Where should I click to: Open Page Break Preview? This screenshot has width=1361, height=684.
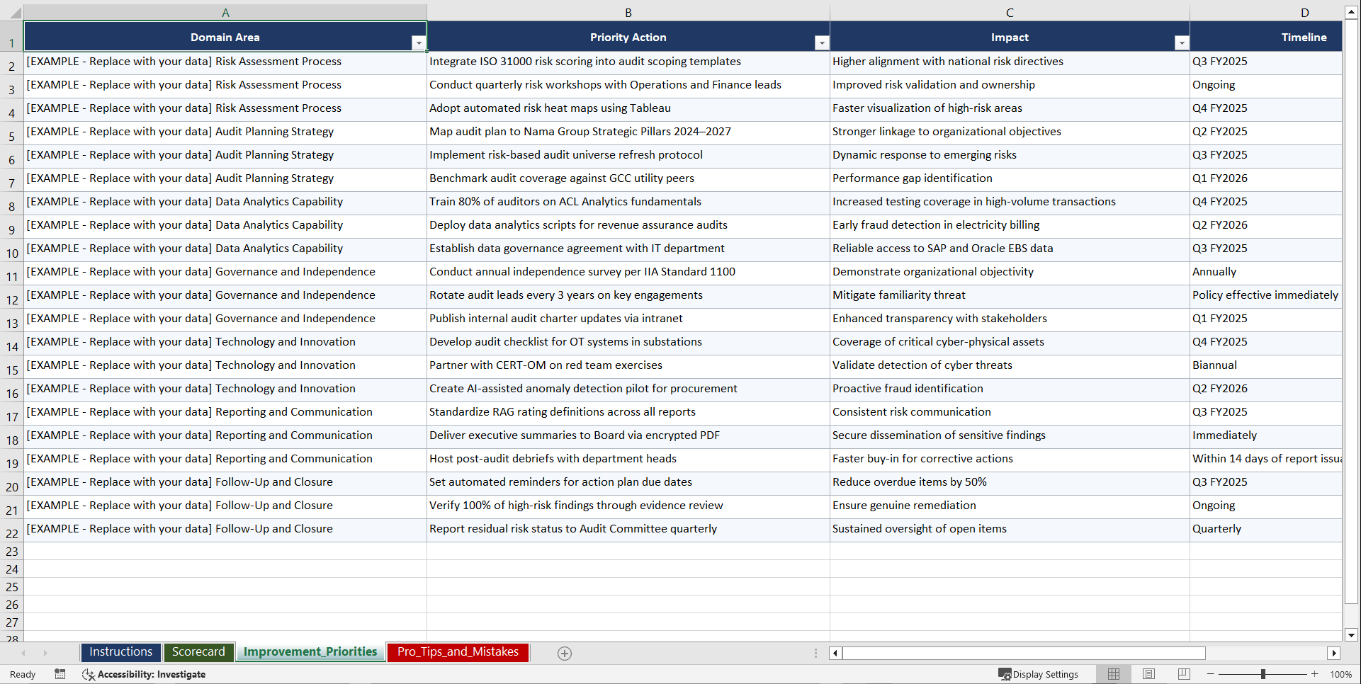click(1183, 674)
